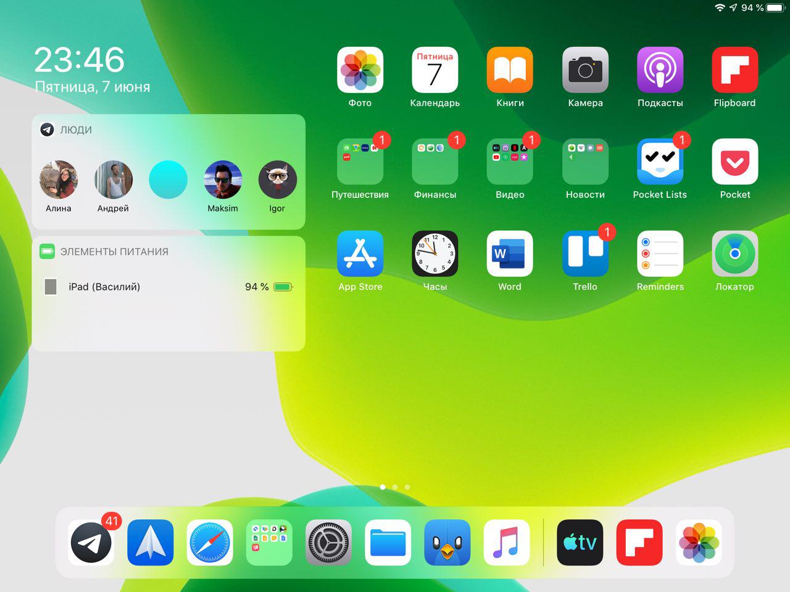Open Telegram in the dock
Image resolution: width=790 pixels, height=592 pixels.
click(91, 543)
